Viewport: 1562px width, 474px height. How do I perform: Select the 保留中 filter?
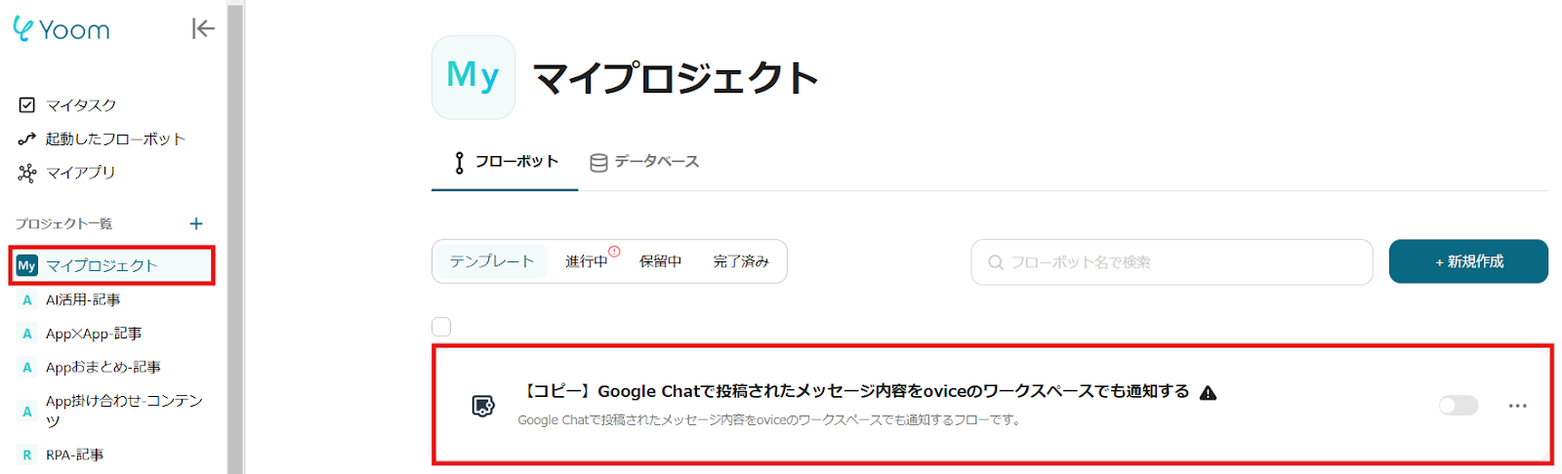coord(661,261)
